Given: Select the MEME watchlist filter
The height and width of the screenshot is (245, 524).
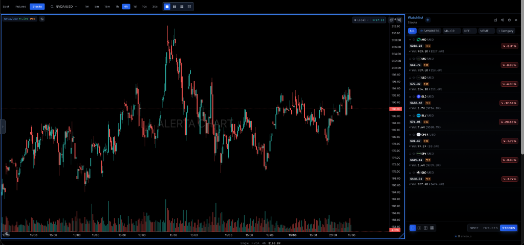Looking at the screenshot, I should tap(486, 31).
